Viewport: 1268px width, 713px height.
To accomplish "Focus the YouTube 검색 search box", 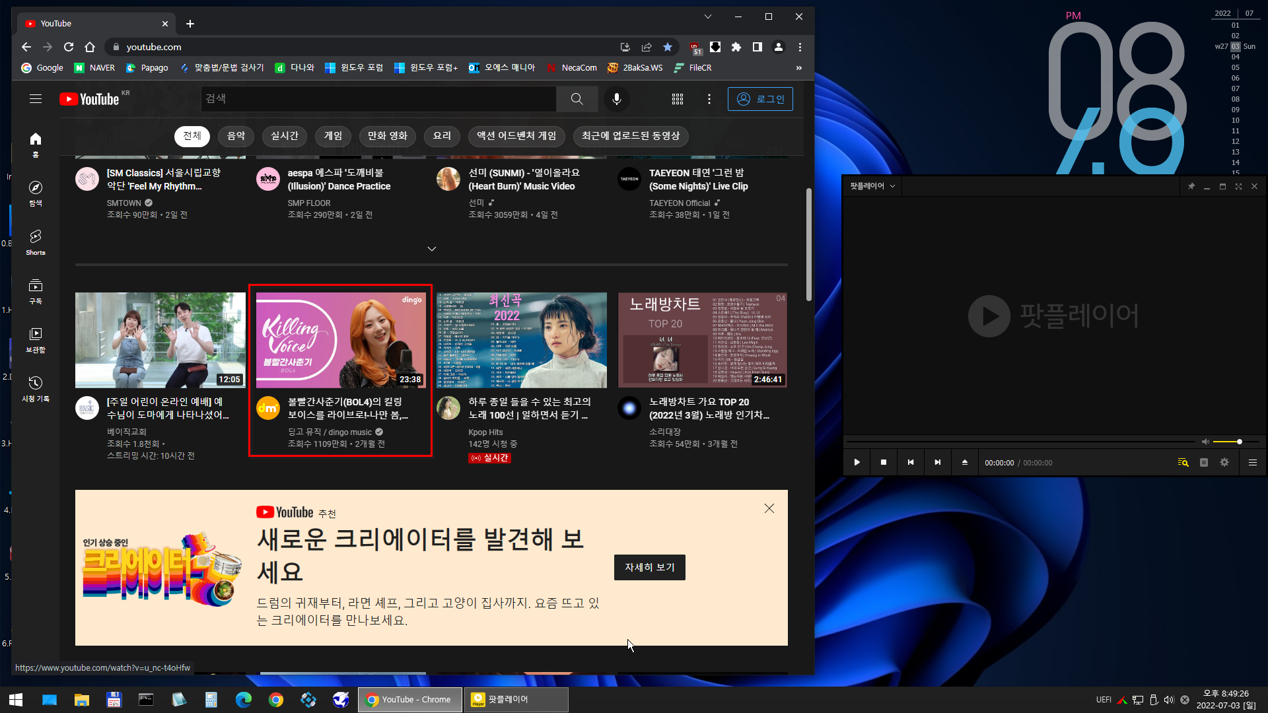I will [378, 99].
